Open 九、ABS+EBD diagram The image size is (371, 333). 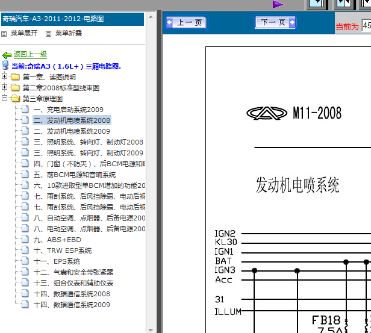(57, 240)
